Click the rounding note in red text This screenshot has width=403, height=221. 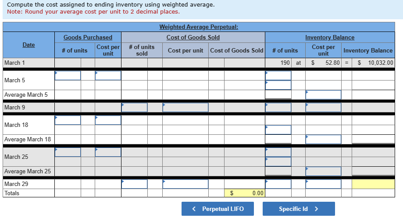(x=93, y=12)
